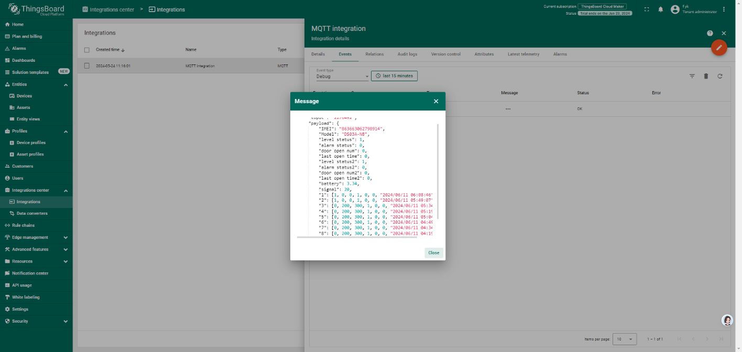Collapse Integrations center section
Screen dimensions: 742x352
click(x=66, y=190)
